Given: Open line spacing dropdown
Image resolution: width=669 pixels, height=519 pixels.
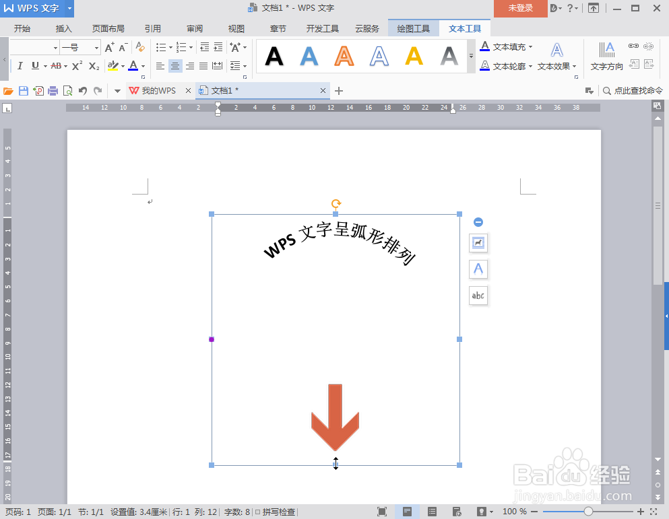Looking at the screenshot, I should pos(238,66).
